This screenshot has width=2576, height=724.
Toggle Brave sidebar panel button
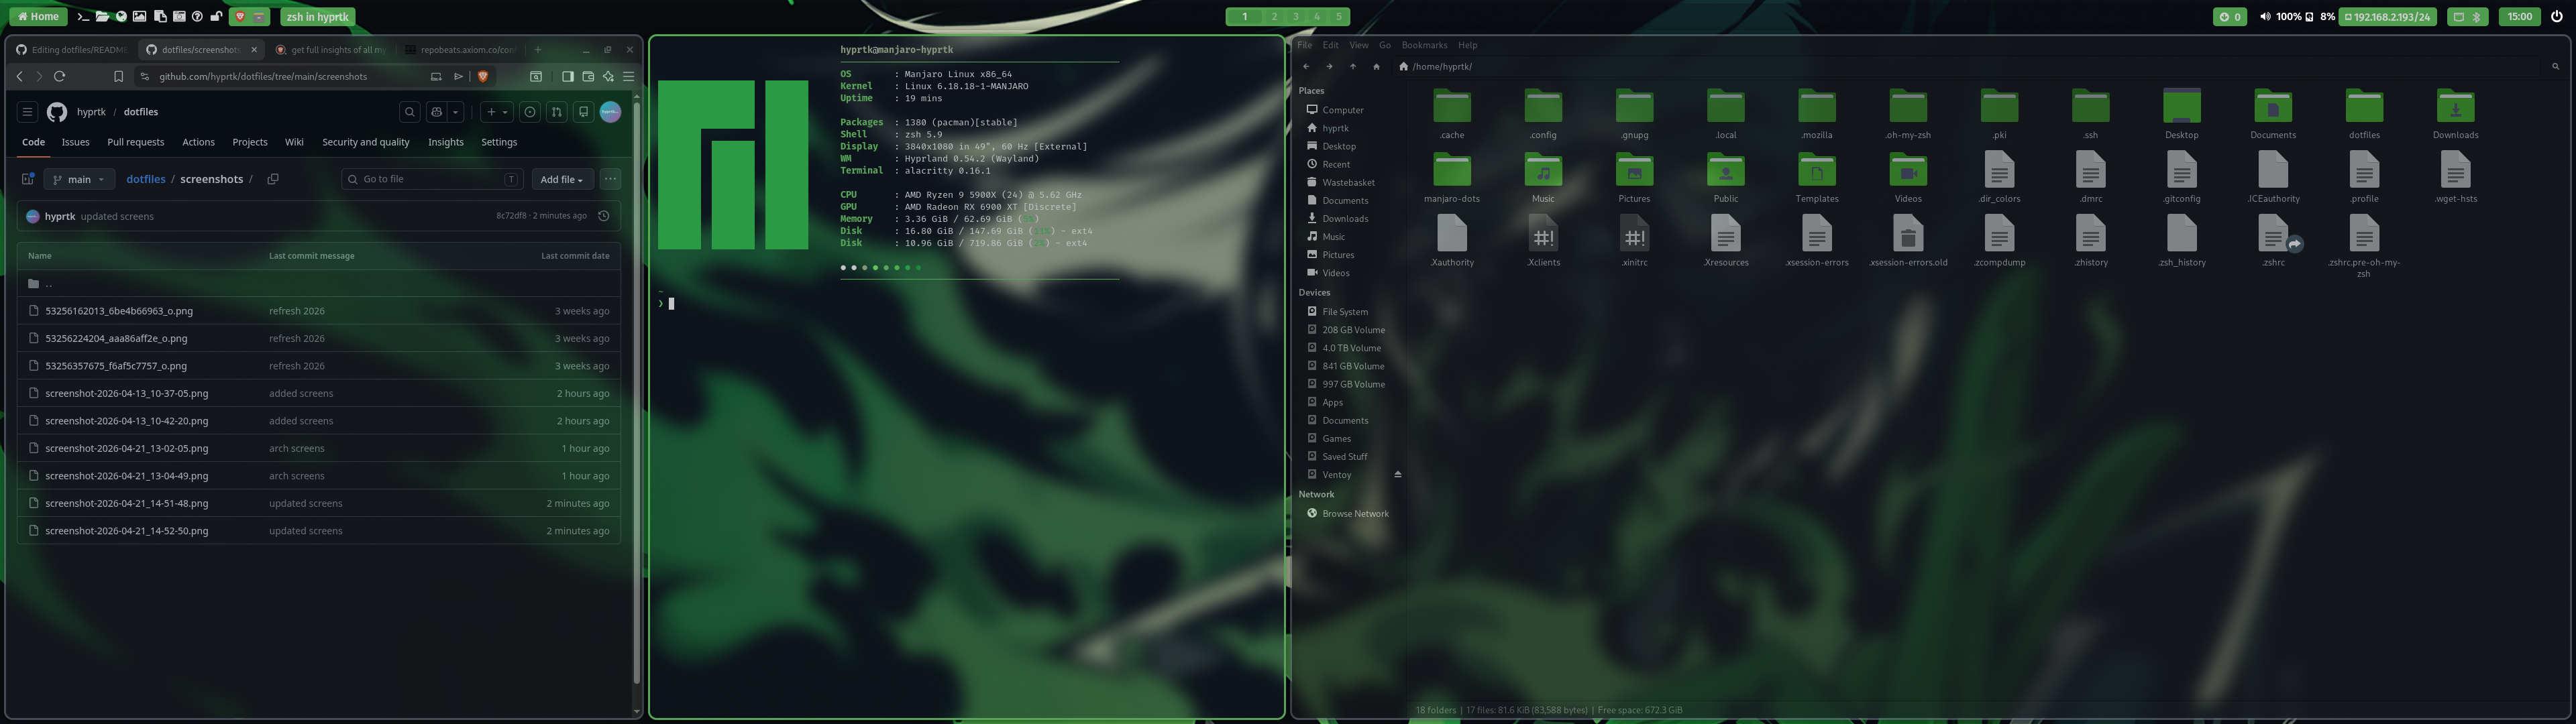click(567, 77)
